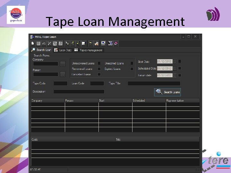Viewport: 231px width, 173px height.
Task: Click the purple help book toolbar icon
Action: (x=116, y=43)
